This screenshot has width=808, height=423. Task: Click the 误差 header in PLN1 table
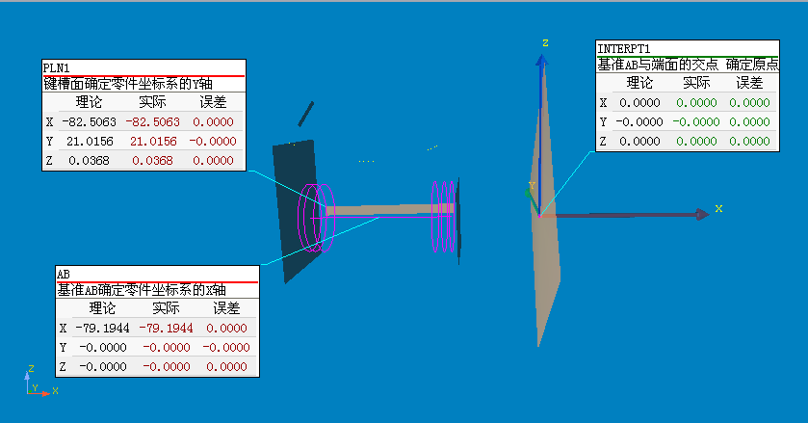coord(213,102)
